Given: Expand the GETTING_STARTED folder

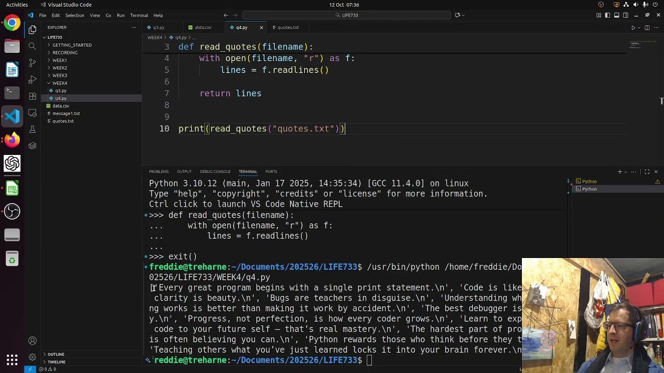Looking at the screenshot, I should click(72, 45).
